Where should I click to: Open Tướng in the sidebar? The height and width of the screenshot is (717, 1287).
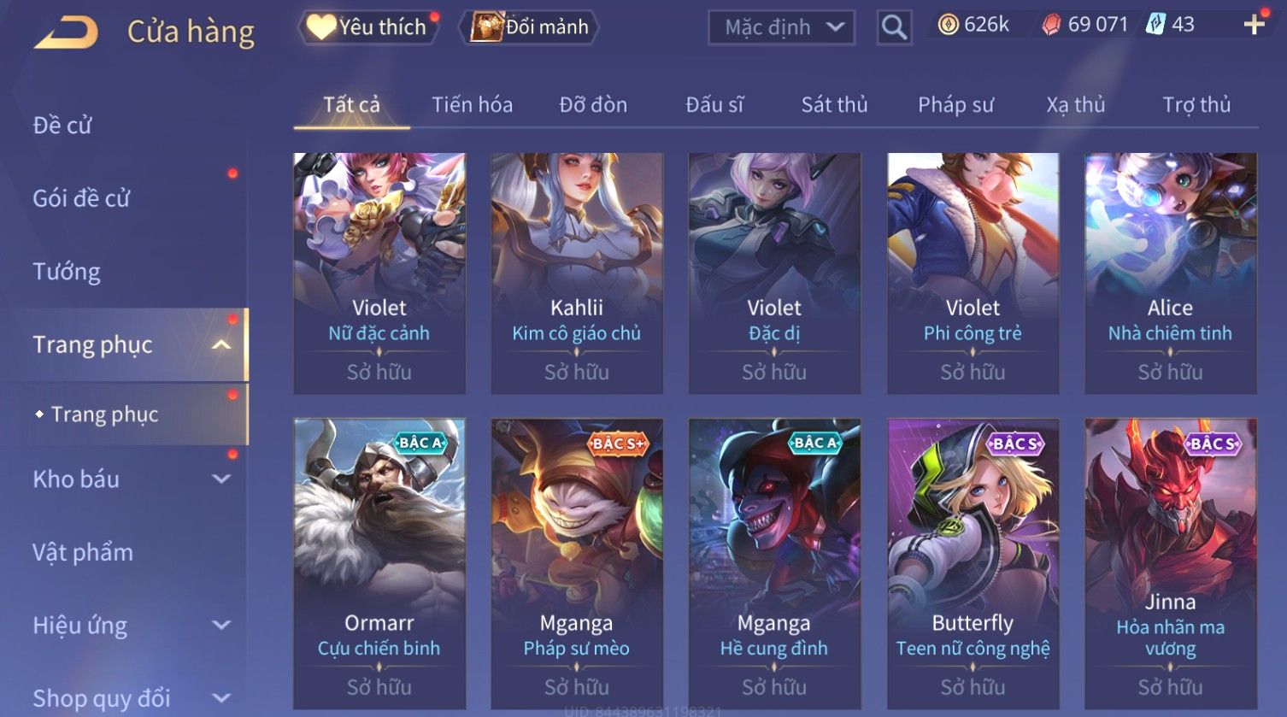click(67, 272)
